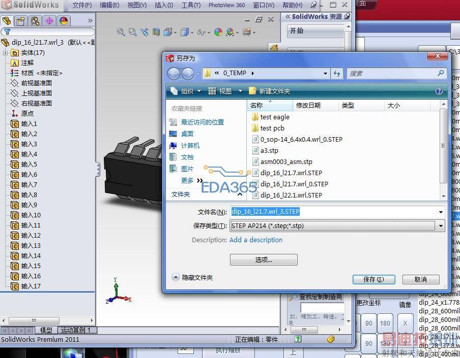Open the FeatureManager design tree tab

pos(7,21)
